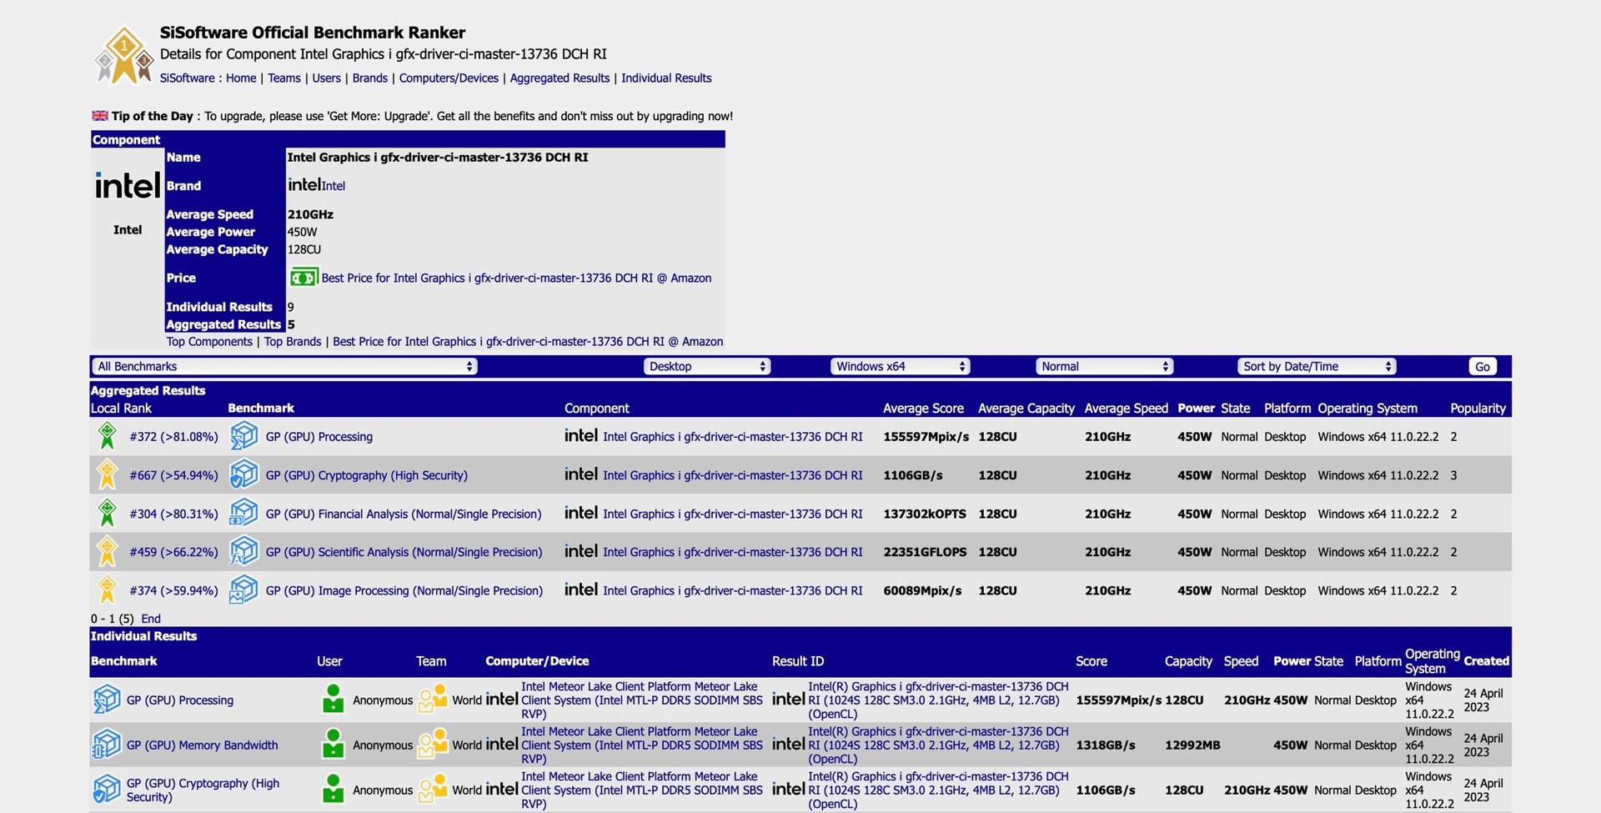
Task: Open Result ID link in Memory Bandwidth row
Action: pos(938,745)
